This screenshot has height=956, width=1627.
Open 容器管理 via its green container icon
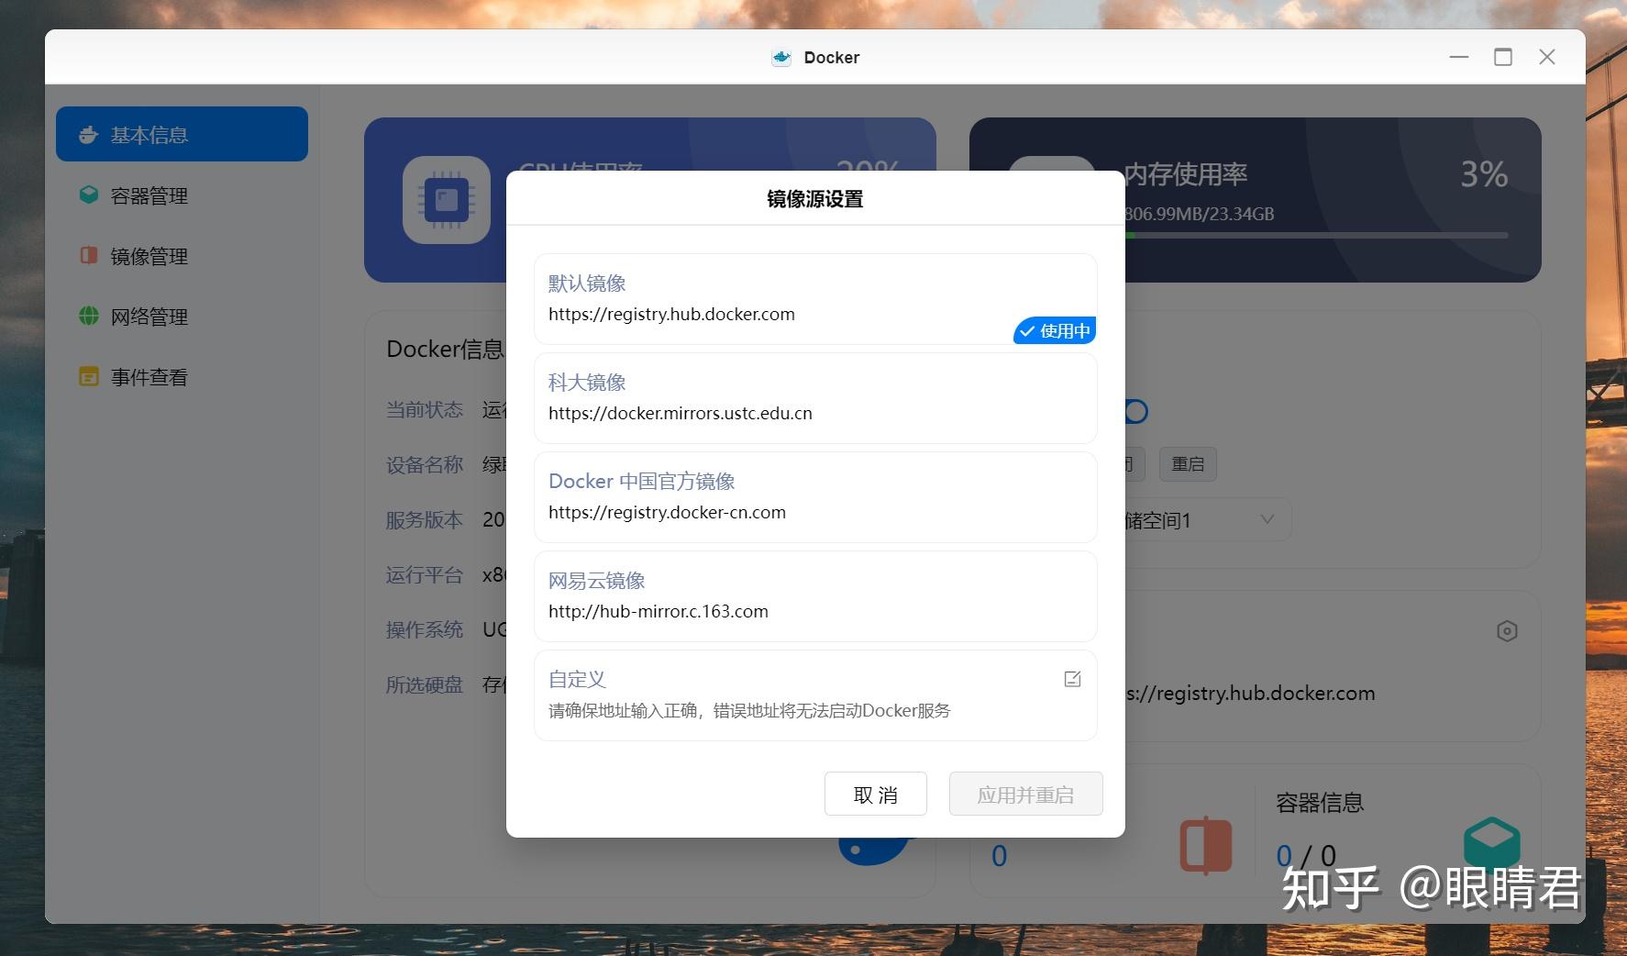tap(88, 195)
